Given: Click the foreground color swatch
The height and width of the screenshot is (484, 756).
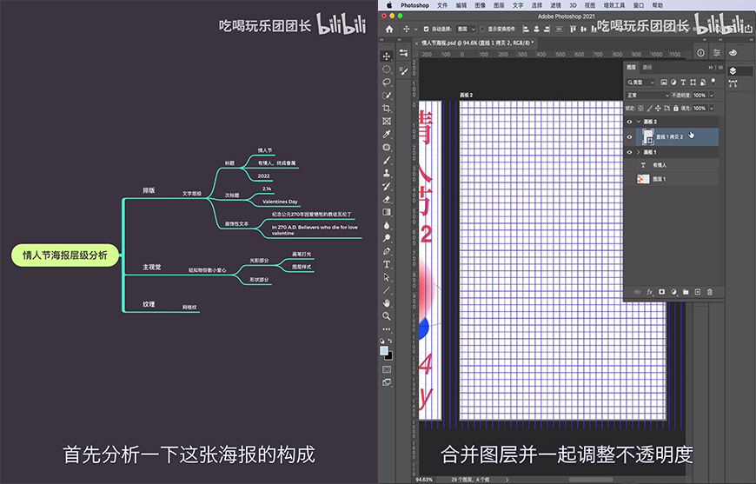Looking at the screenshot, I should (x=384, y=350).
